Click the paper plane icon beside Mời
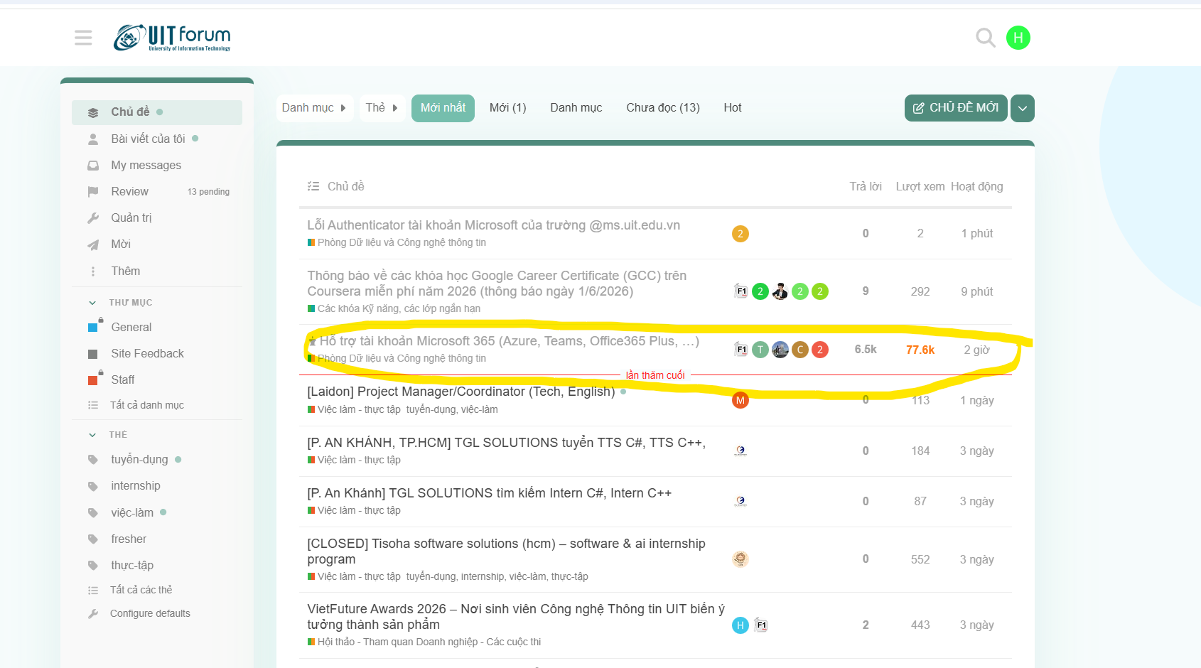This screenshot has height=668, width=1201. click(93, 245)
